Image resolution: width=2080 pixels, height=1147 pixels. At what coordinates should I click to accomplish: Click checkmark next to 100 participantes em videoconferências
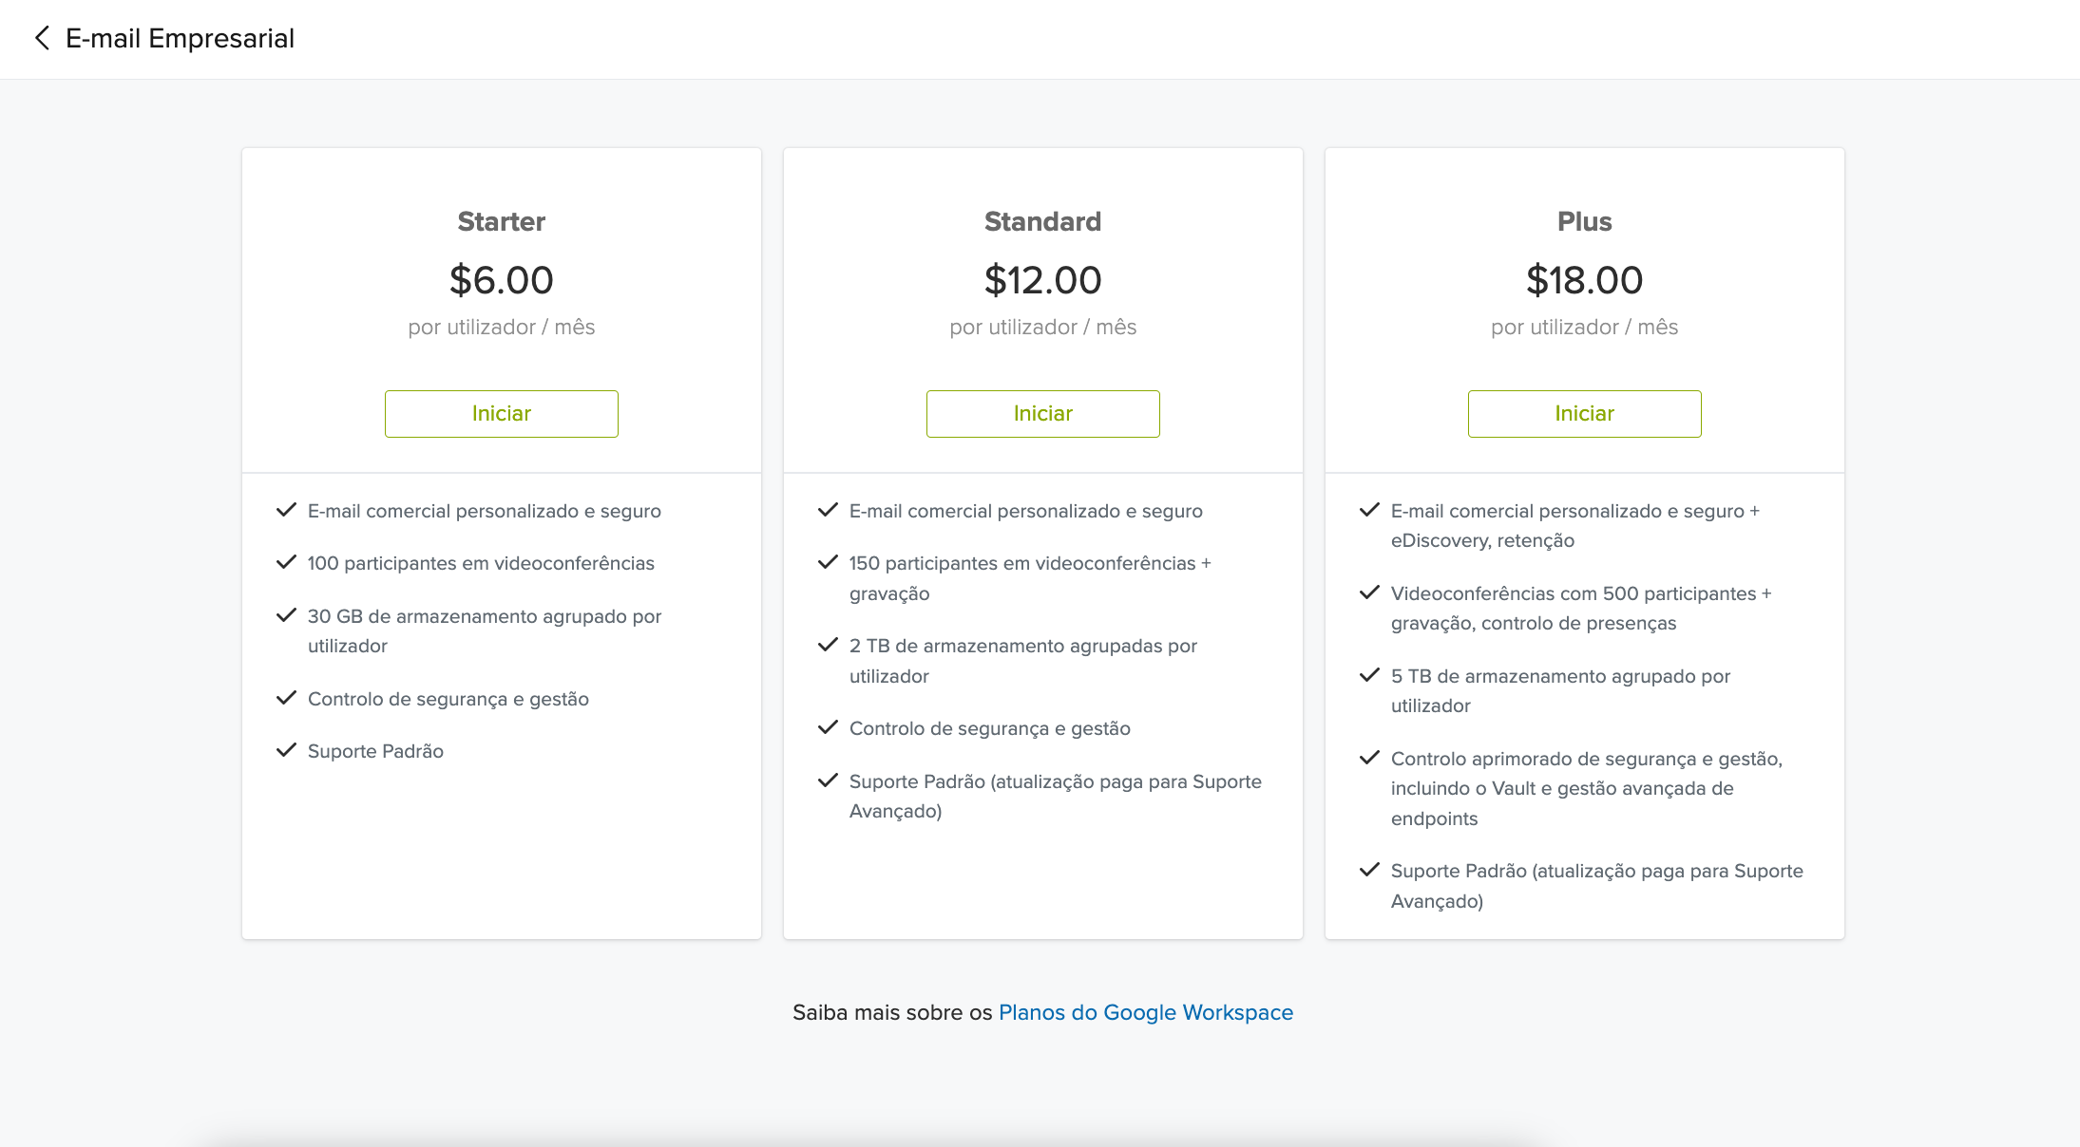coord(286,562)
